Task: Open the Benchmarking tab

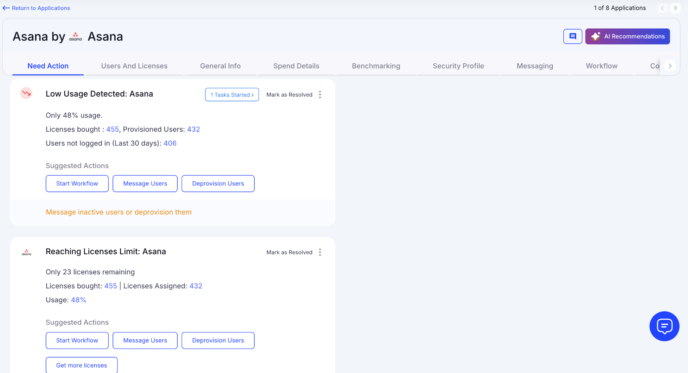Action: coord(376,66)
